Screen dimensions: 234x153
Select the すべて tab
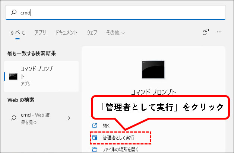(x=18, y=32)
